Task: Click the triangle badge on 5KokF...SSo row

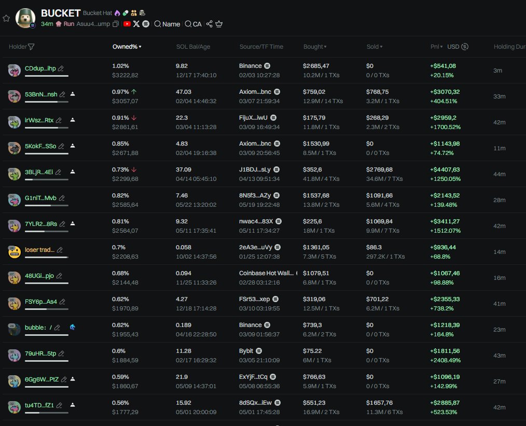Action: tap(73, 146)
